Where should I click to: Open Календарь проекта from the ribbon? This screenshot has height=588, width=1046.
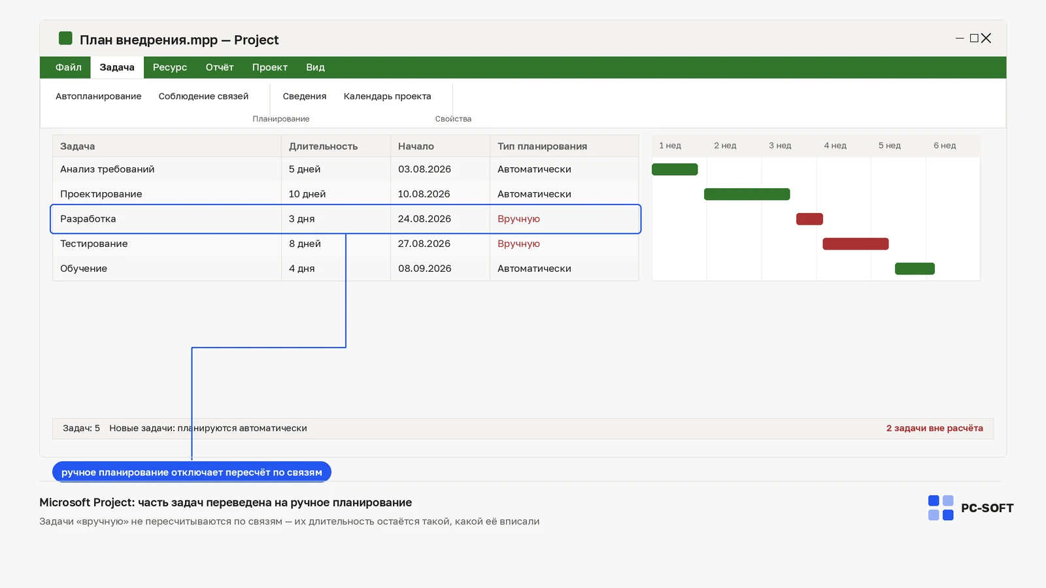pyautogui.click(x=388, y=96)
